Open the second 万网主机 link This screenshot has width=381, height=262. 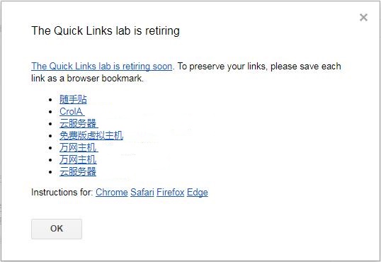pyautogui.click(x=78, y=160)
